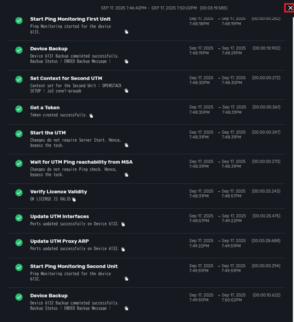Copy Start Ping Monitoring Second Unit message

(127, 278)
